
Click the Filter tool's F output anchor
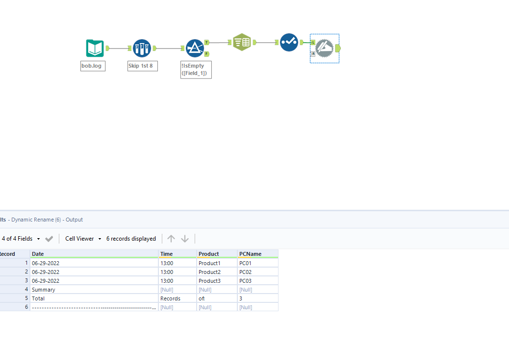coord(206,54)
